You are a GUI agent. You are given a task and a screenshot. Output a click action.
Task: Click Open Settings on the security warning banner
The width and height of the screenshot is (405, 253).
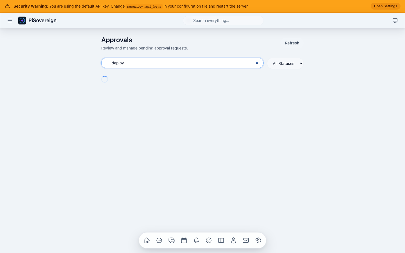click(x=385, y=6)
